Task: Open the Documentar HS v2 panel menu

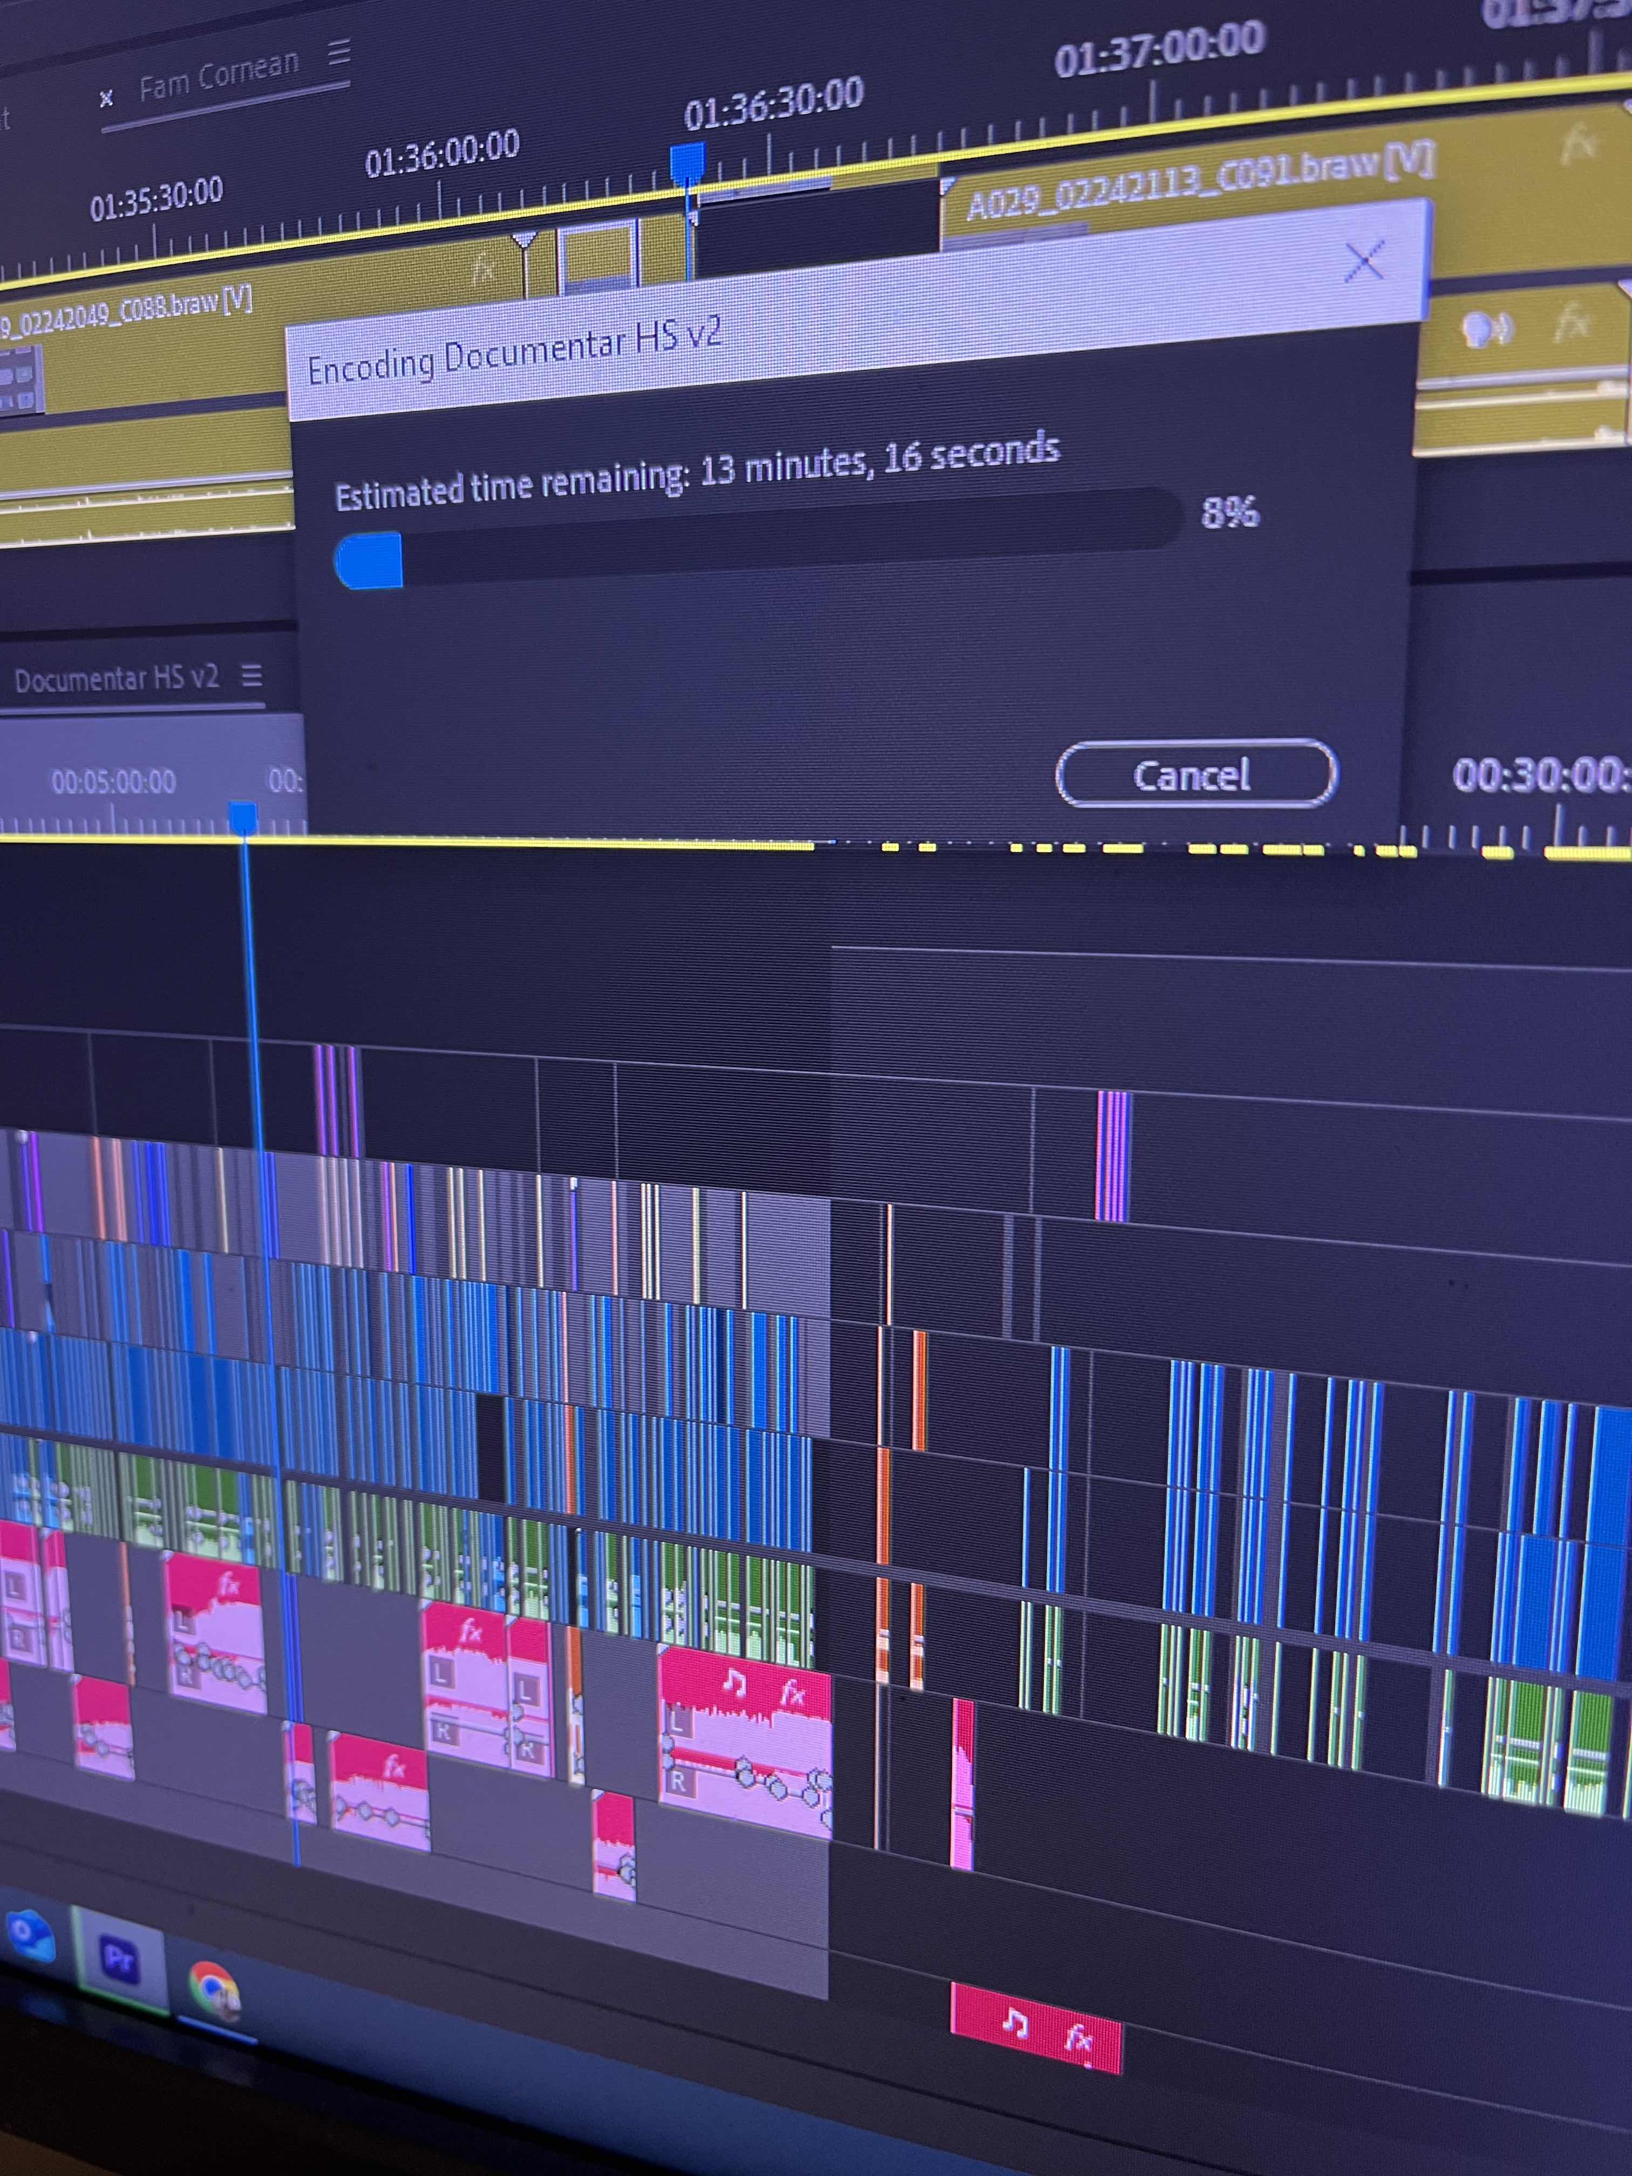Action: coord(252,676)
